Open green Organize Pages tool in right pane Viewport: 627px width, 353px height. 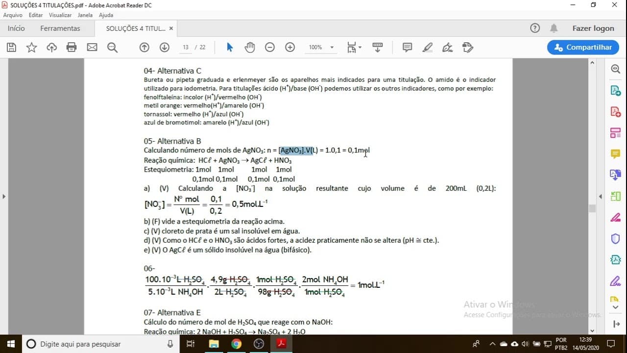click(x=615, y=196)
